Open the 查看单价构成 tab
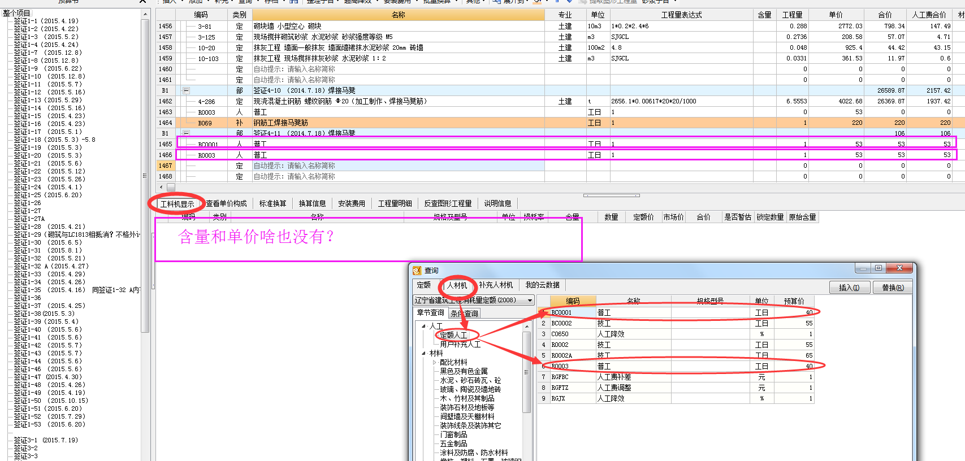Image resolution: width=965 pixels, height=461 pixels. (226, 203)
